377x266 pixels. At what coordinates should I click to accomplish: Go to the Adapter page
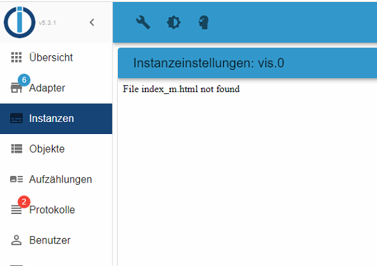pyautogui.click(x=56, y=88)
